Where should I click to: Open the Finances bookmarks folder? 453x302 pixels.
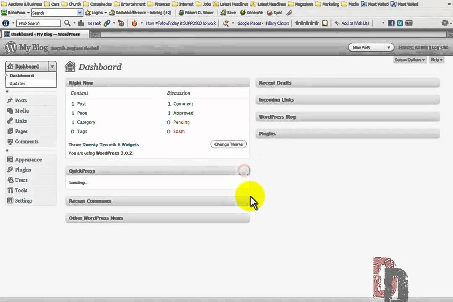tap(159, 4)
